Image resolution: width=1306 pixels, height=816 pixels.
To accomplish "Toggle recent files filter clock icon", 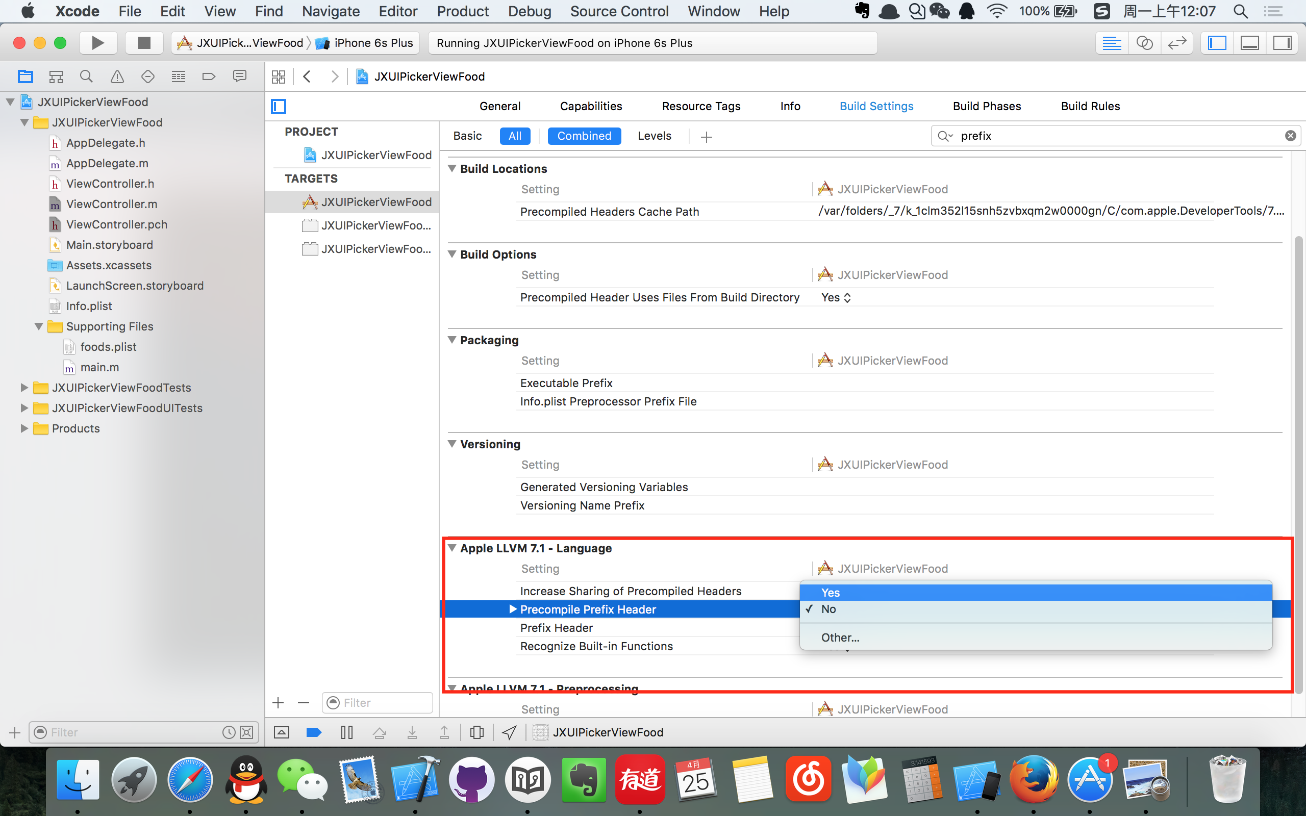I will tap(229, 732).
